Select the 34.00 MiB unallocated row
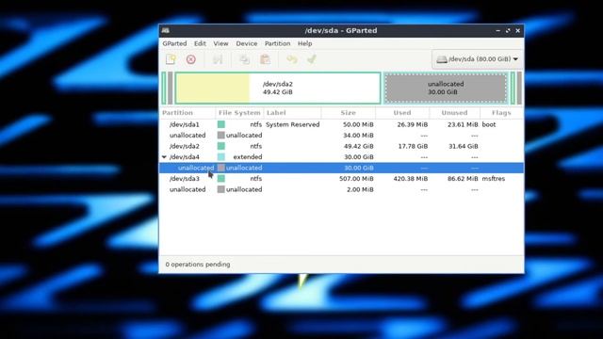Screen dimensions: 603x339 [341, 136]
